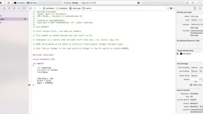The image size is (203, 114).
Task: Click the Discard button beside Modified status
Action: tap(201, 106)
